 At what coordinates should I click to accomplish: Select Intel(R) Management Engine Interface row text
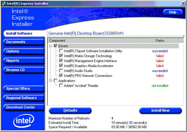90,61
